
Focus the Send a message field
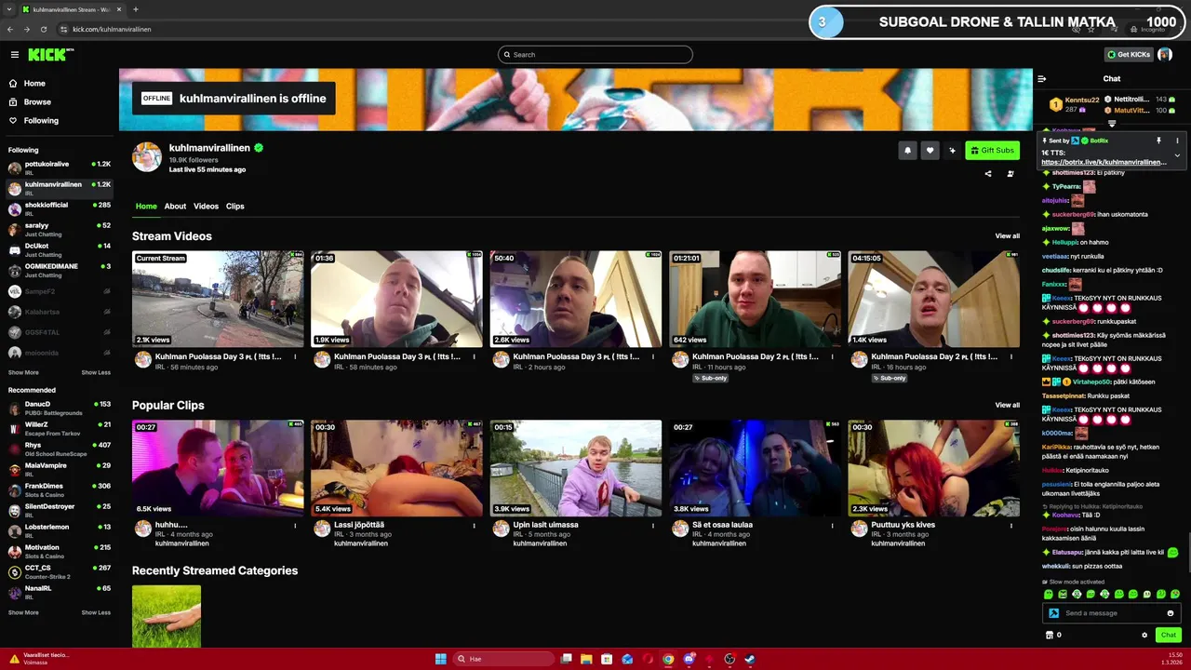1112,613
